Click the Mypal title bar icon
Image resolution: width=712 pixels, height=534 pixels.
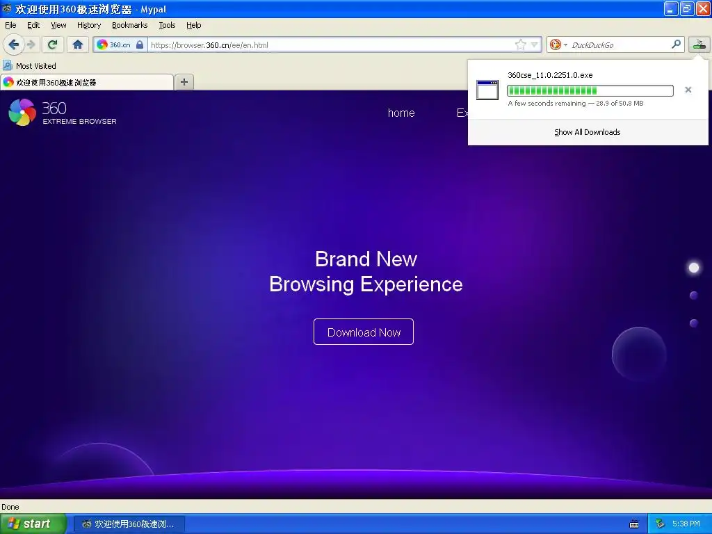point(7,8)
